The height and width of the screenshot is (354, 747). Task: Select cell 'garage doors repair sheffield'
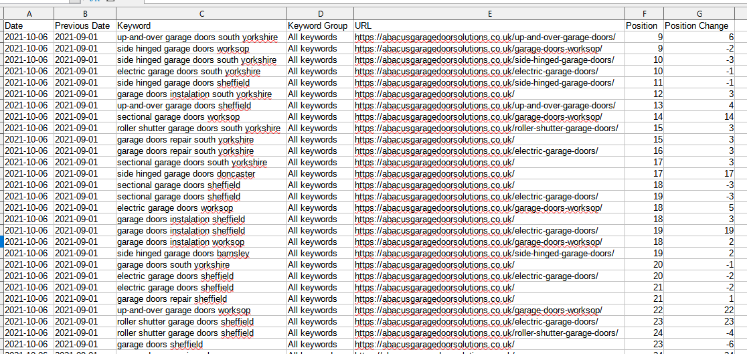tap(201, 298)
